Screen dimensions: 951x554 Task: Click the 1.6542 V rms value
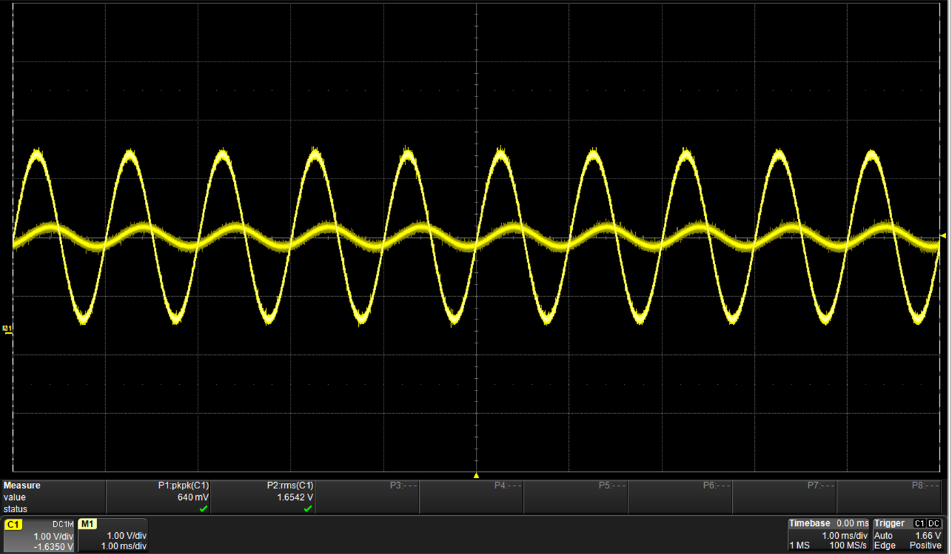295,497
